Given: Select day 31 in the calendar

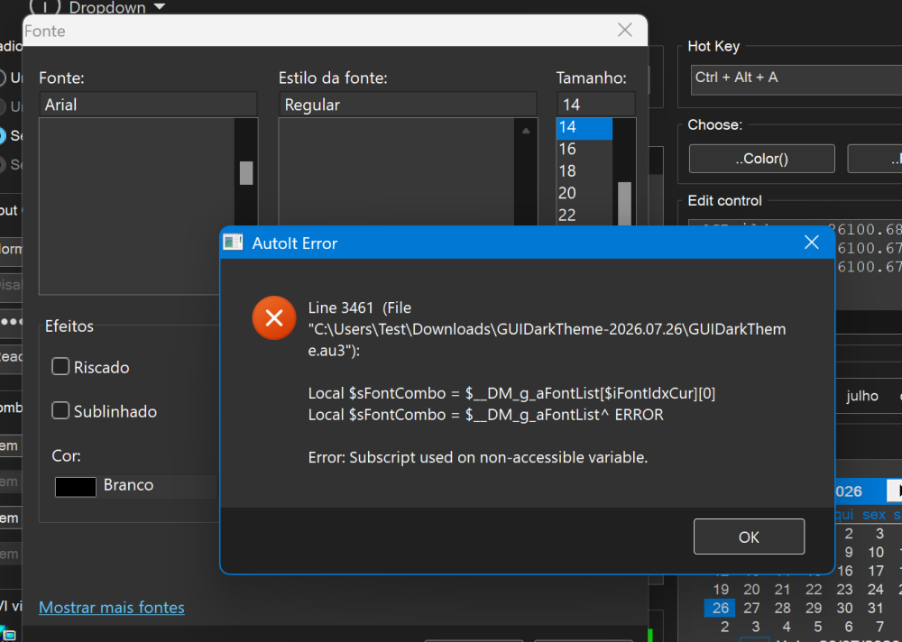Looking at the screenshot, I should [876, 608].
